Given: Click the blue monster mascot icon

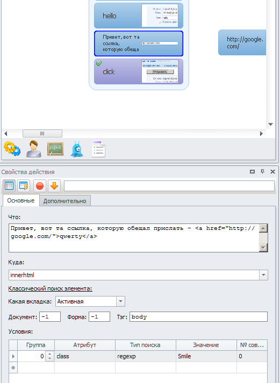Looking at the screenshot, I should [x=77, y=149].
